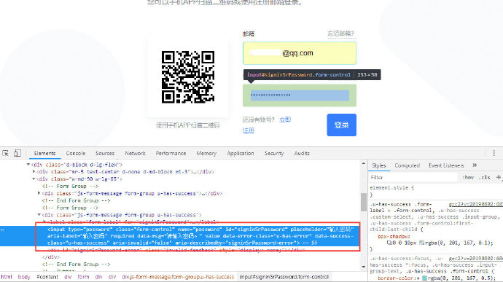503x282 pixels.
Task: Select the Event Listeners pane tab
Action: coord(446,165)
